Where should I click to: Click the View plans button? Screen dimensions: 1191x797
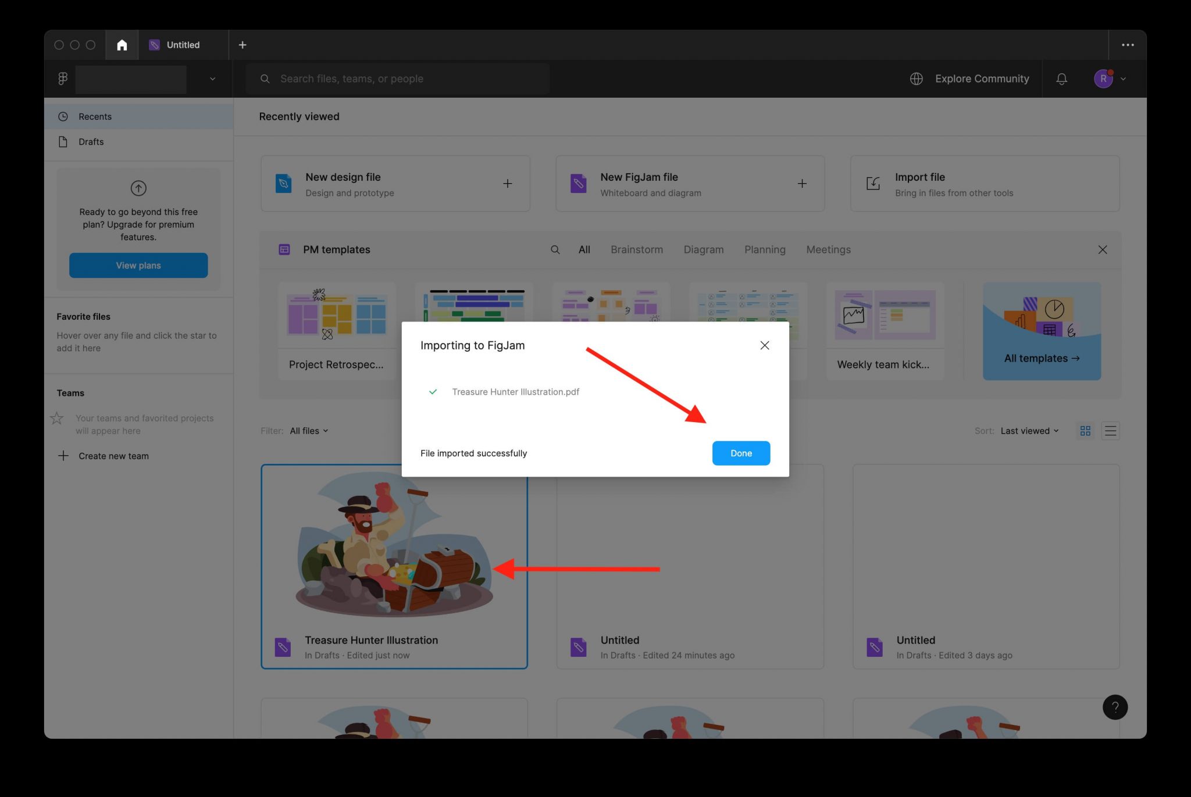point(138,265)
